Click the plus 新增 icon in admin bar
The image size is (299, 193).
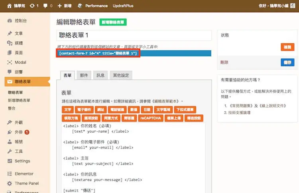60,6
